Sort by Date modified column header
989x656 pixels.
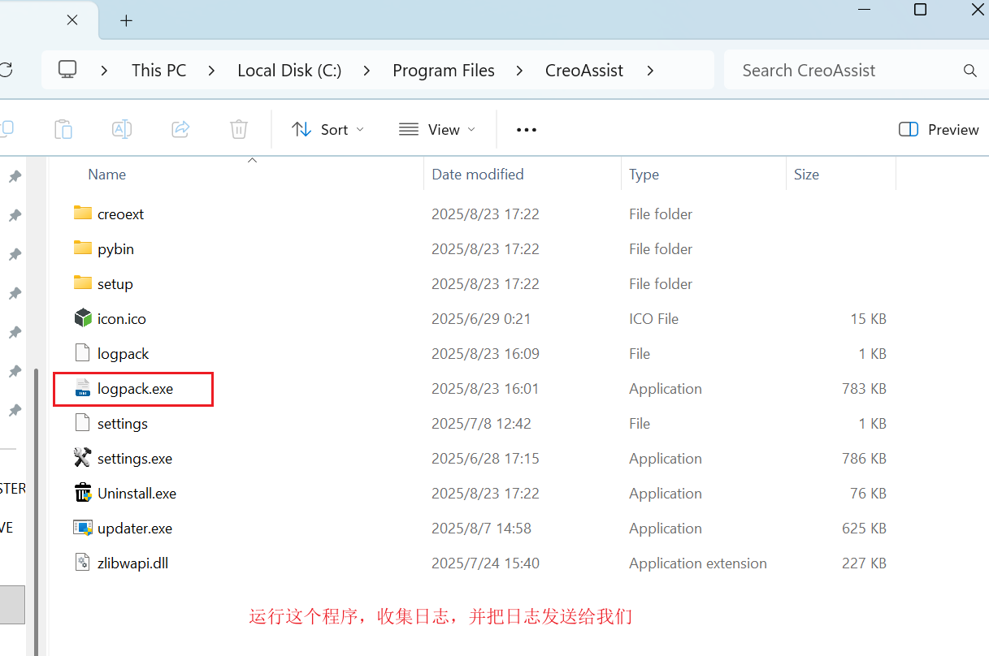(478, 175)
